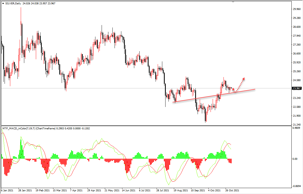Screen dimensions: 303x194
Task: Click the 23.240 price axis label
Action: click(297, 98)
